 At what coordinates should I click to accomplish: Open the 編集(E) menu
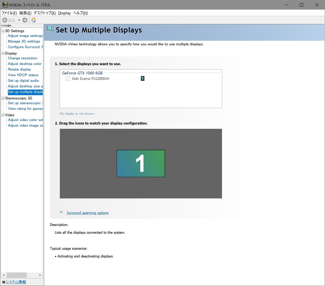pyautogui.click(x=25, y=13)
